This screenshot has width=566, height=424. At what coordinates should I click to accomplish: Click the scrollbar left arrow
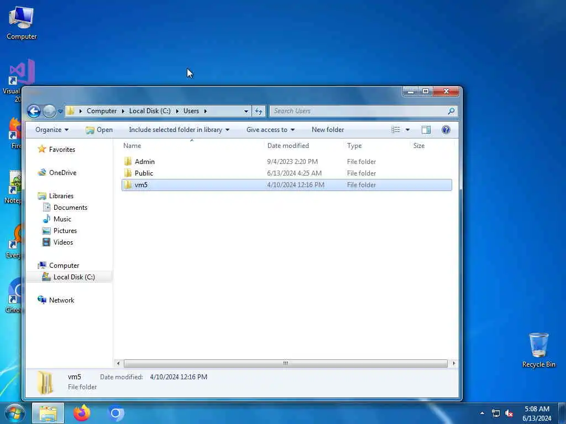pyautogui.click(x=118, y=363)
